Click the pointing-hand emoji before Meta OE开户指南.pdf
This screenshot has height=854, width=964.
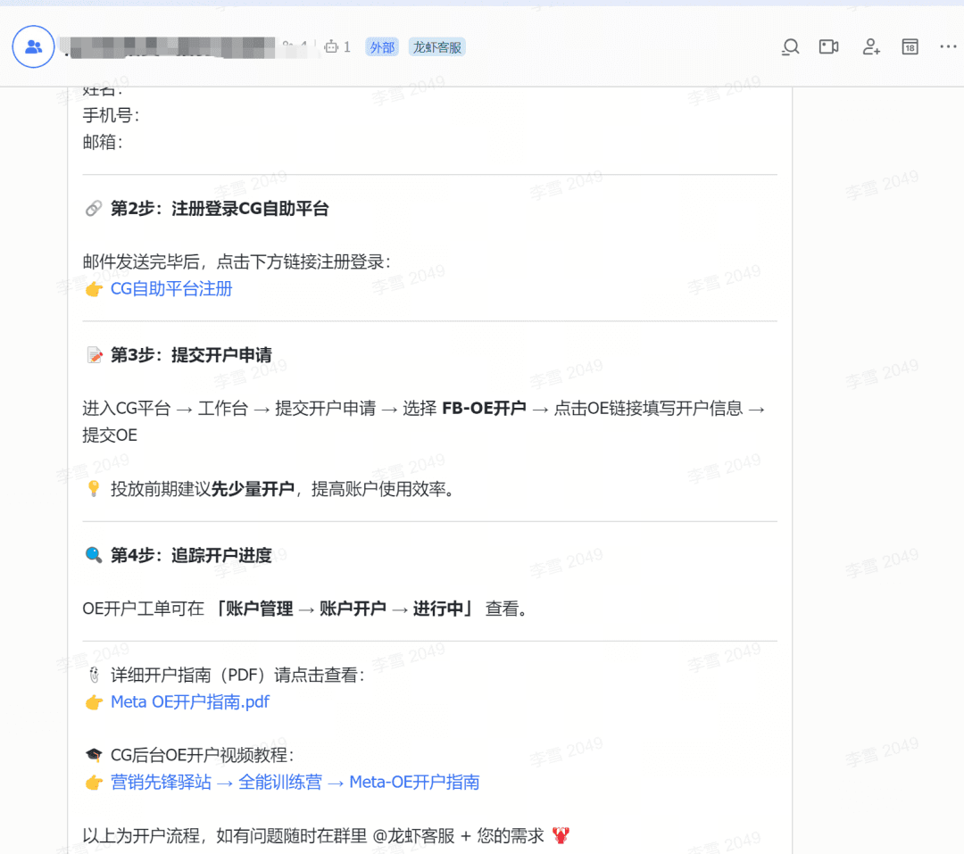(x=94, y=702)
